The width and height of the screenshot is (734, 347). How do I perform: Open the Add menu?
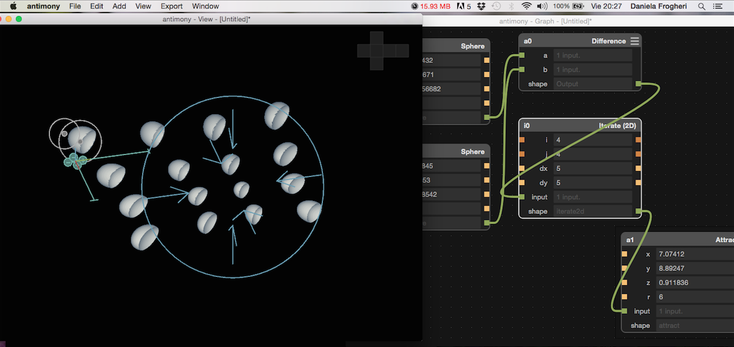(x=119, y=6)
